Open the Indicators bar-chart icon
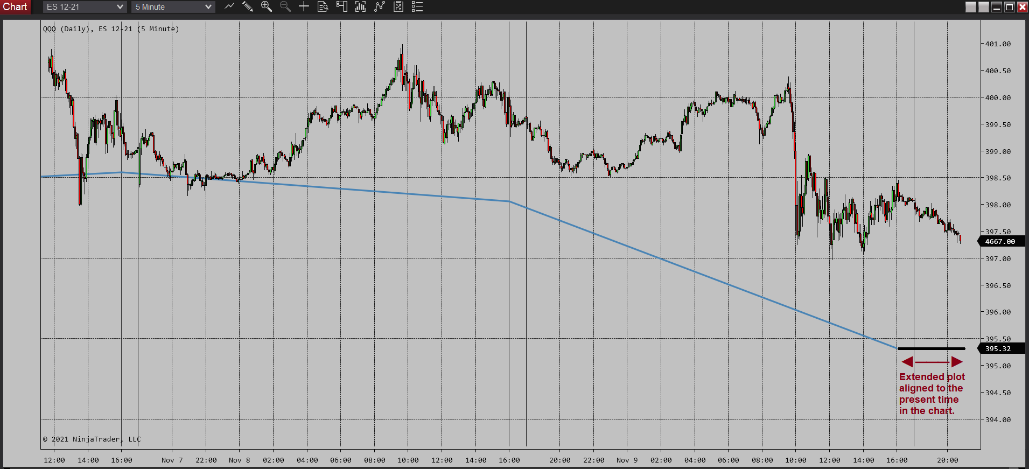Viewport: 1029px width, 469px height. (360, 6)
